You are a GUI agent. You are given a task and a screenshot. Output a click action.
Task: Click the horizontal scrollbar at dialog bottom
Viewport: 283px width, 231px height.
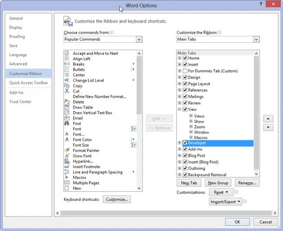tap(166, 213)
